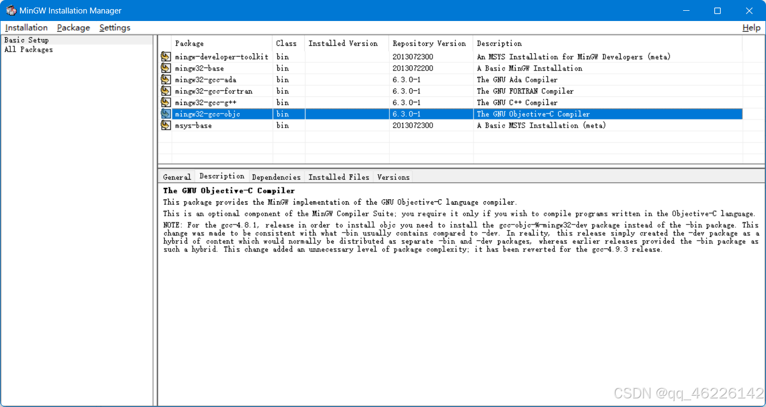Click 'A Basic MSYS Installation (meta)' description
The image size is (766, 407).
[x=541, y=125]
